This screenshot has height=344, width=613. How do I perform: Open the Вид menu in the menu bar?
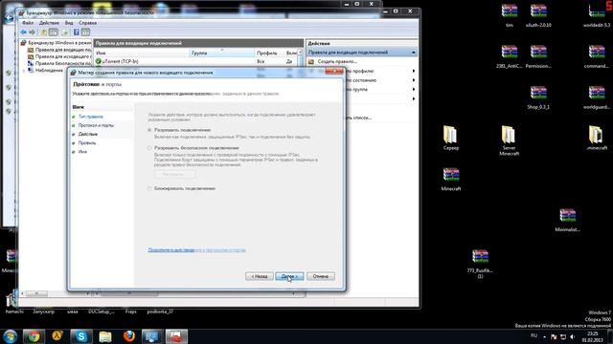pos(69,23)
